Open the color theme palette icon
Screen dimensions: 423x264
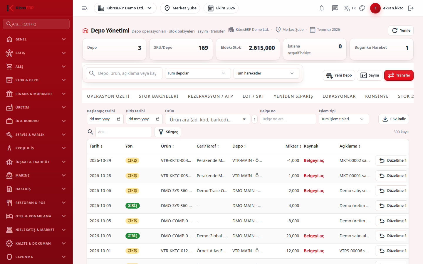362,8
